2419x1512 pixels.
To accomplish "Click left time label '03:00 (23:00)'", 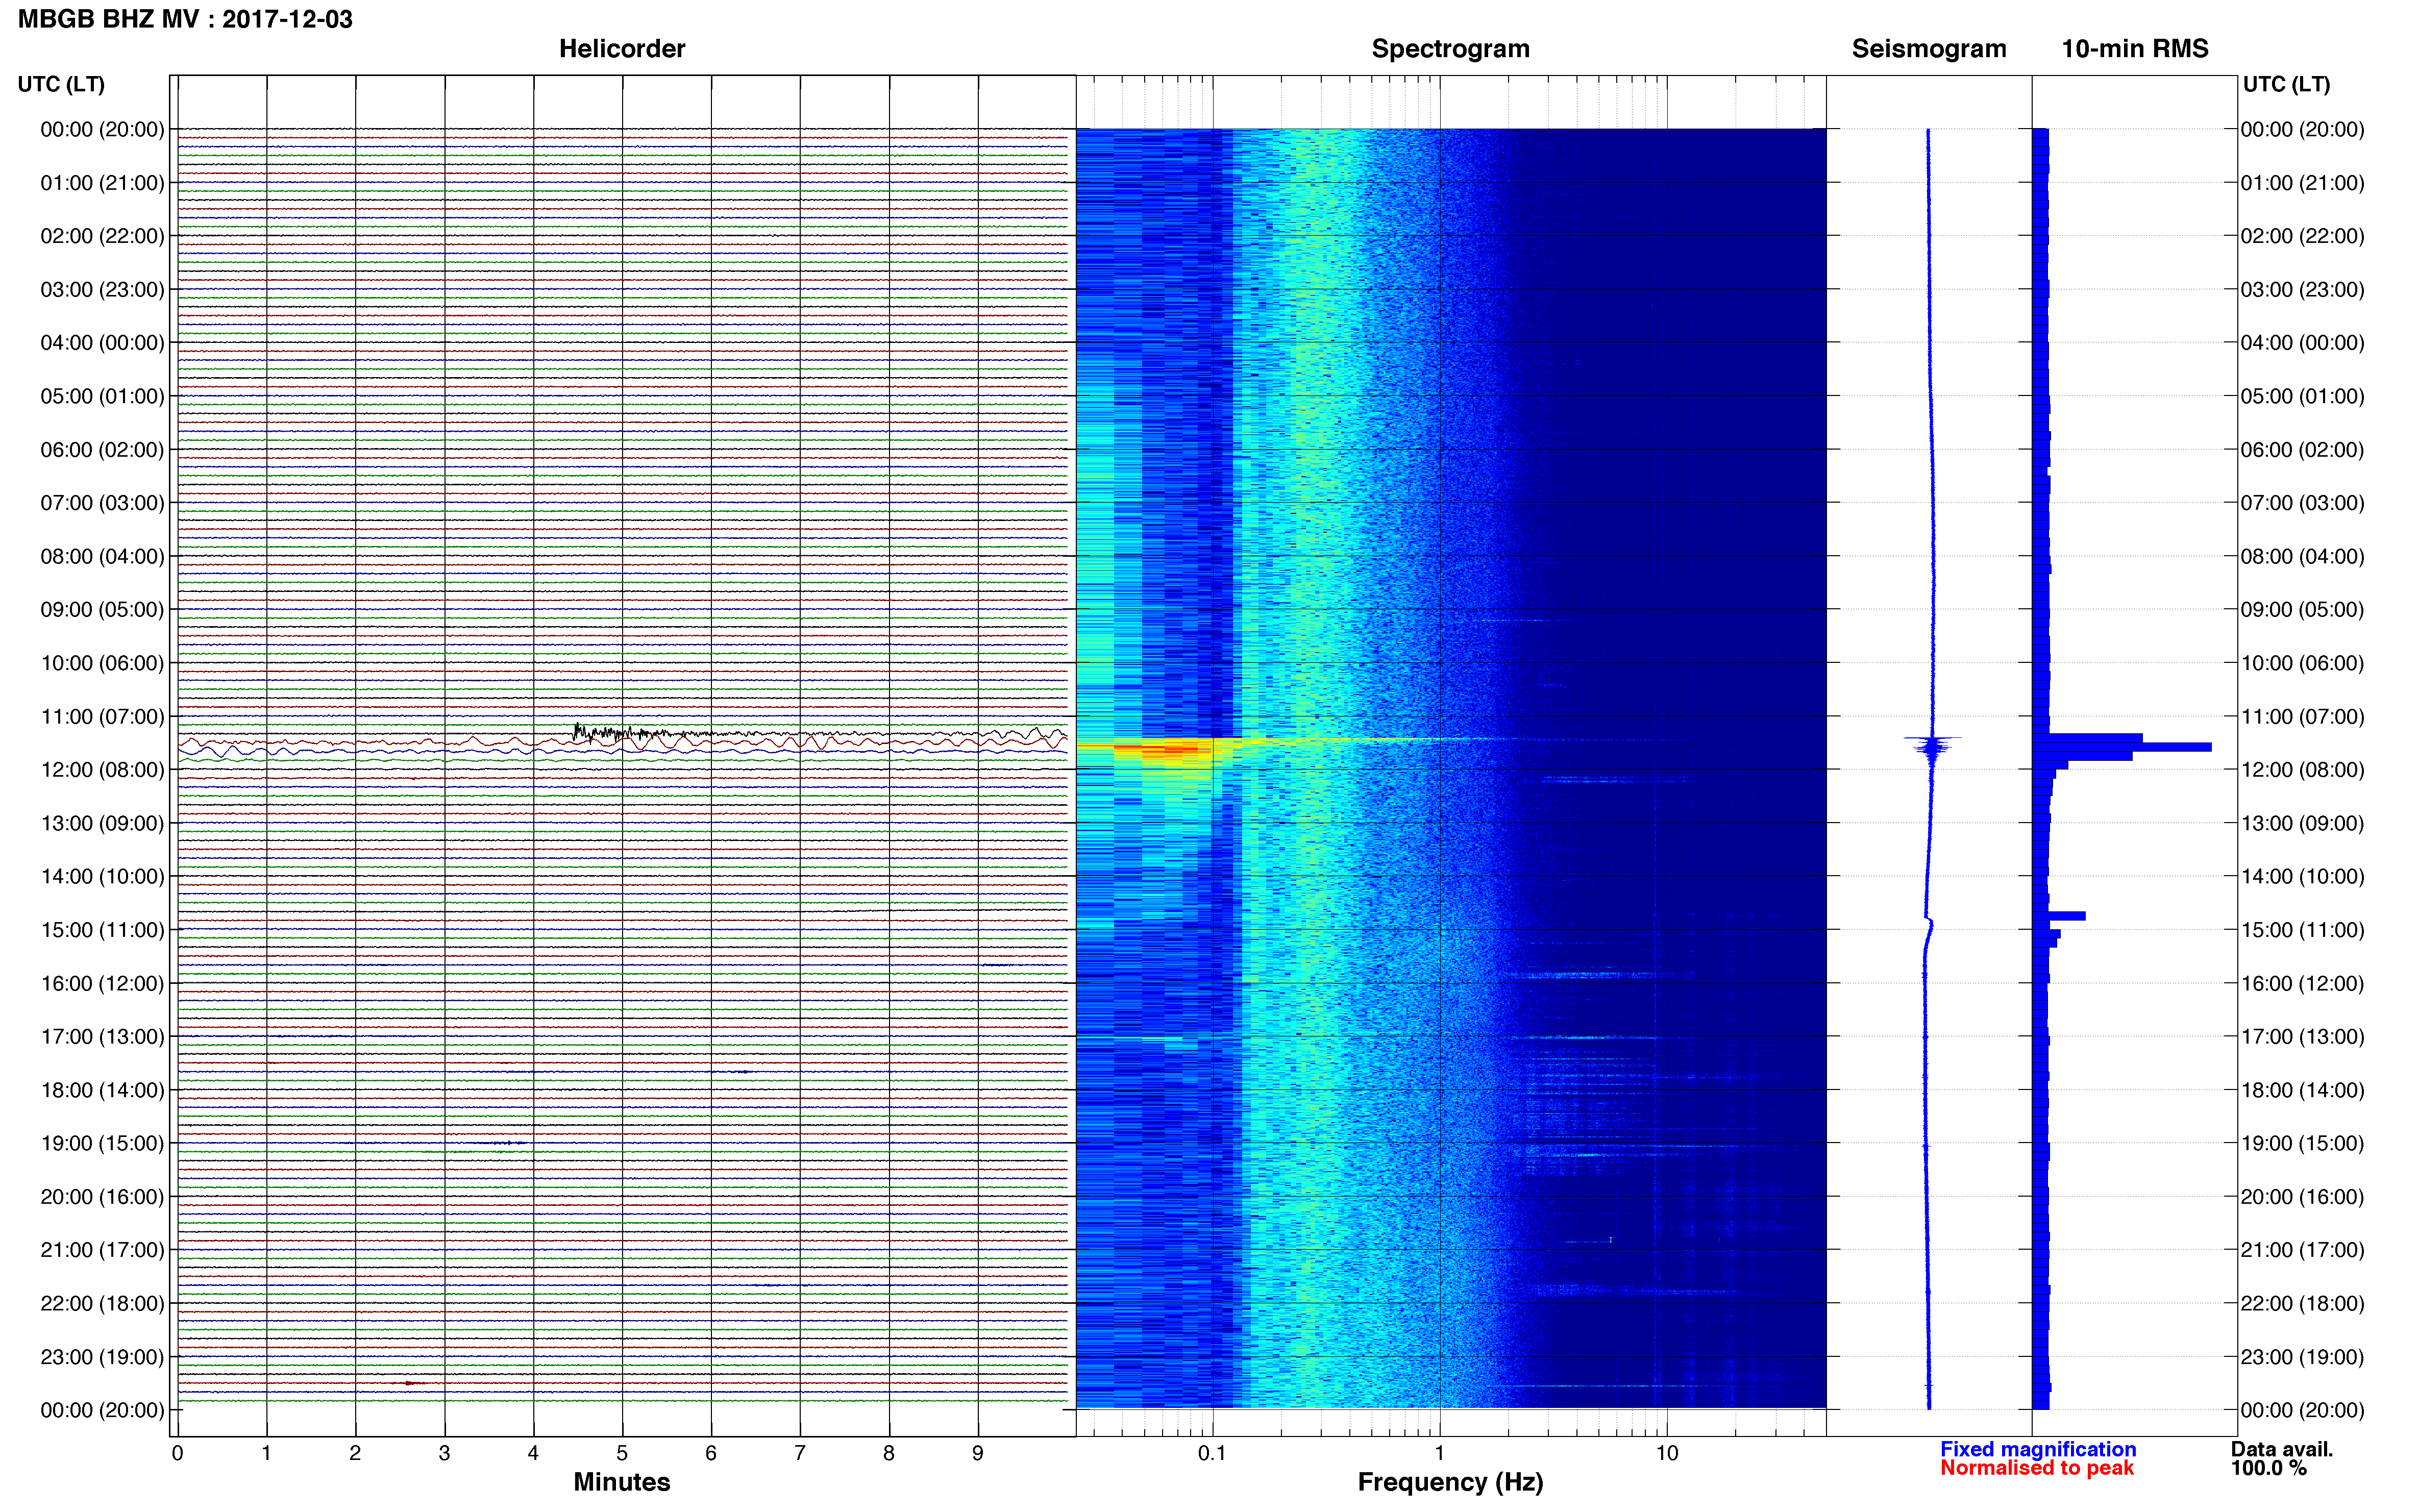I will click(x=102, y=289).
